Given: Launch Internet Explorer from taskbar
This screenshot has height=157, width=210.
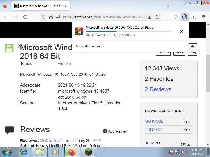Looking at the screenshot, I should click(x=23, y=152).
